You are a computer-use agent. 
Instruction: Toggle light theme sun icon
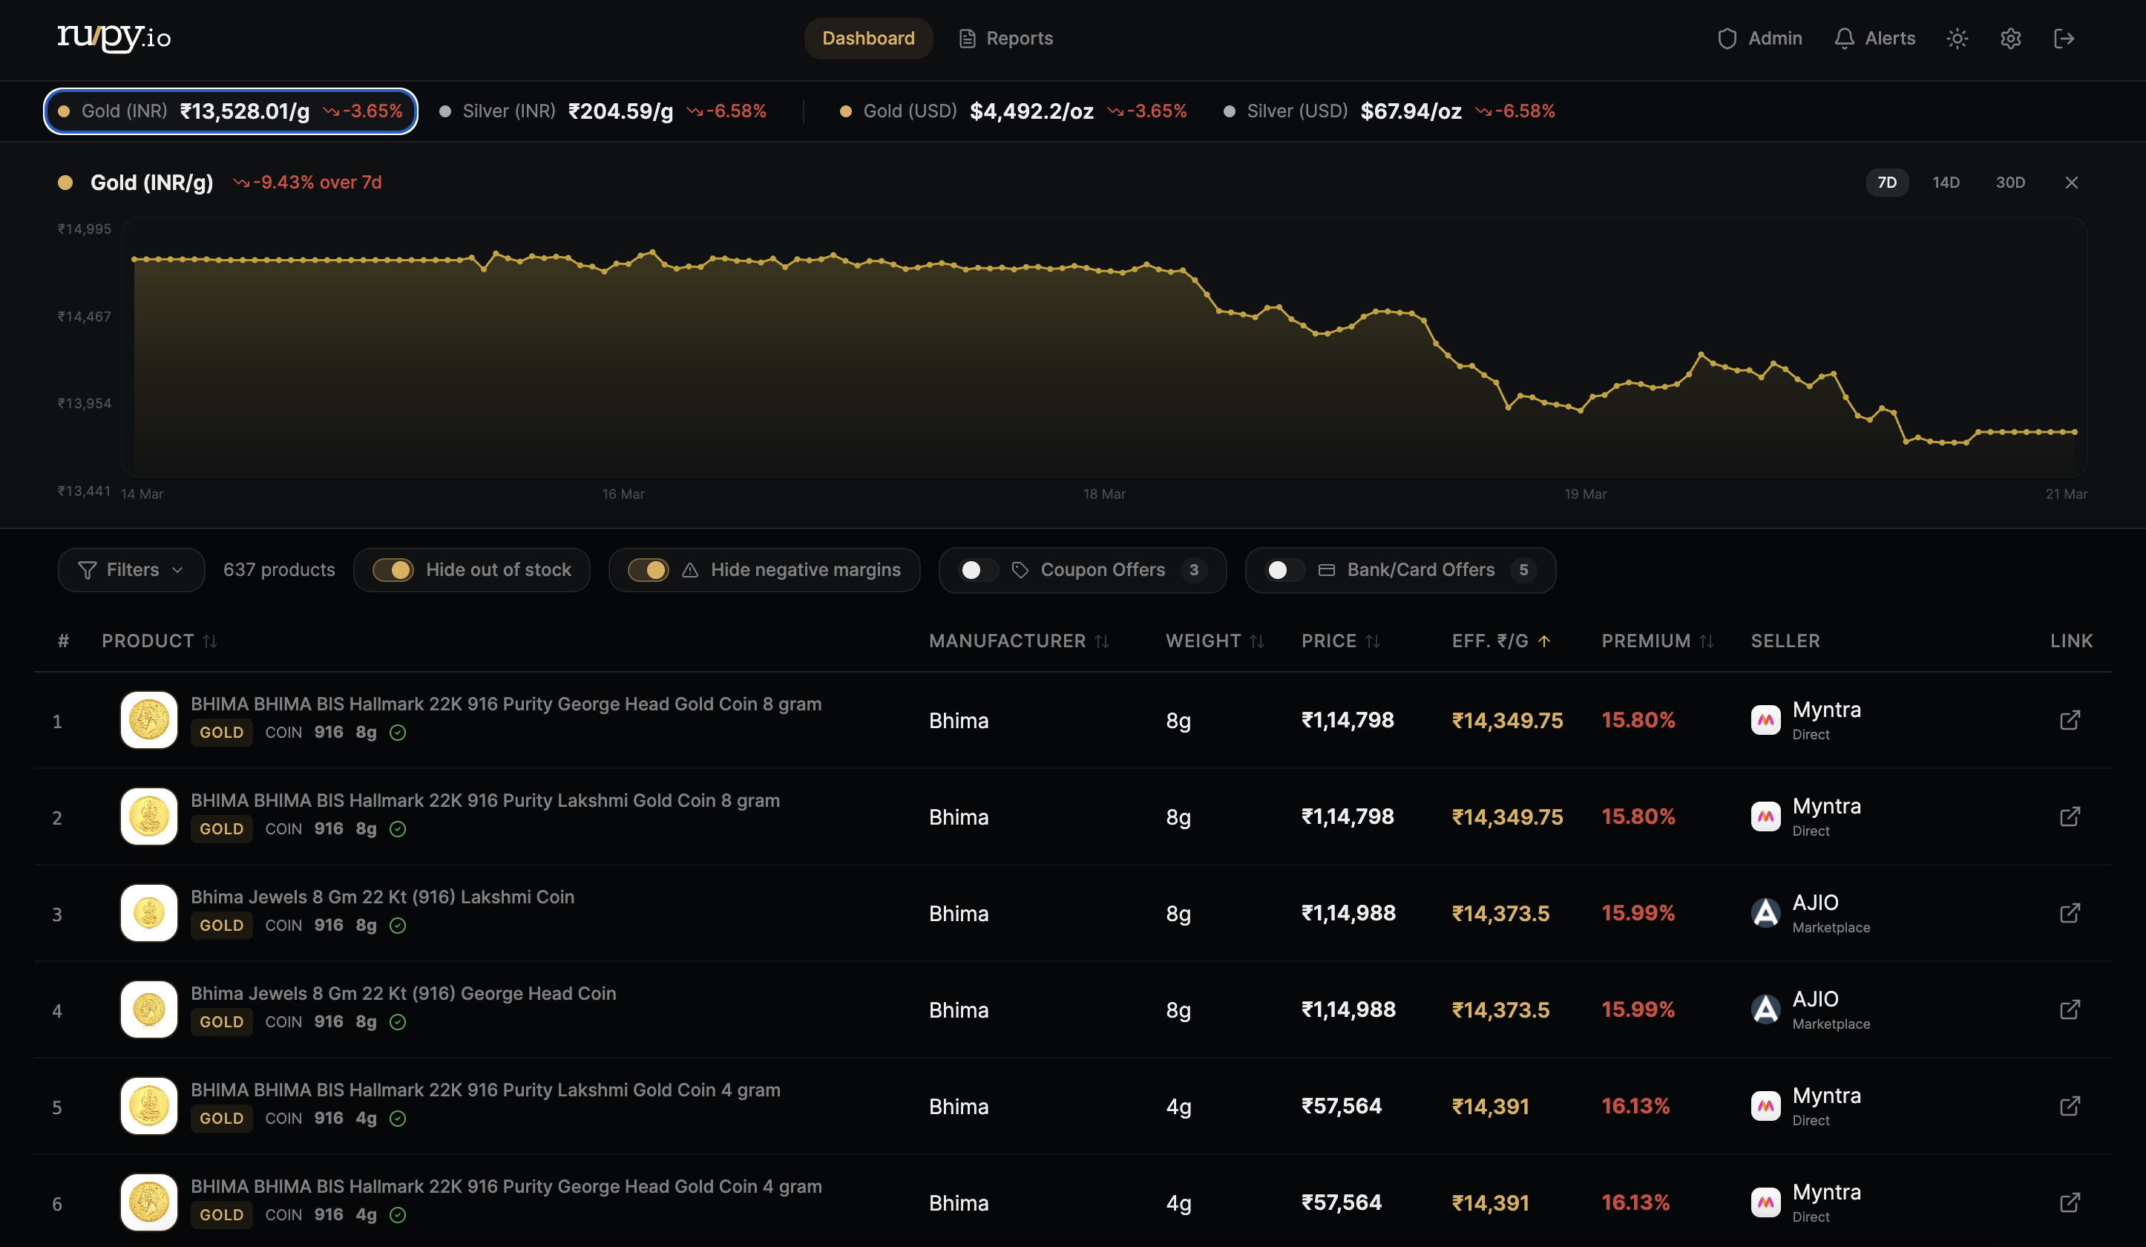[x=1957, y=39]
